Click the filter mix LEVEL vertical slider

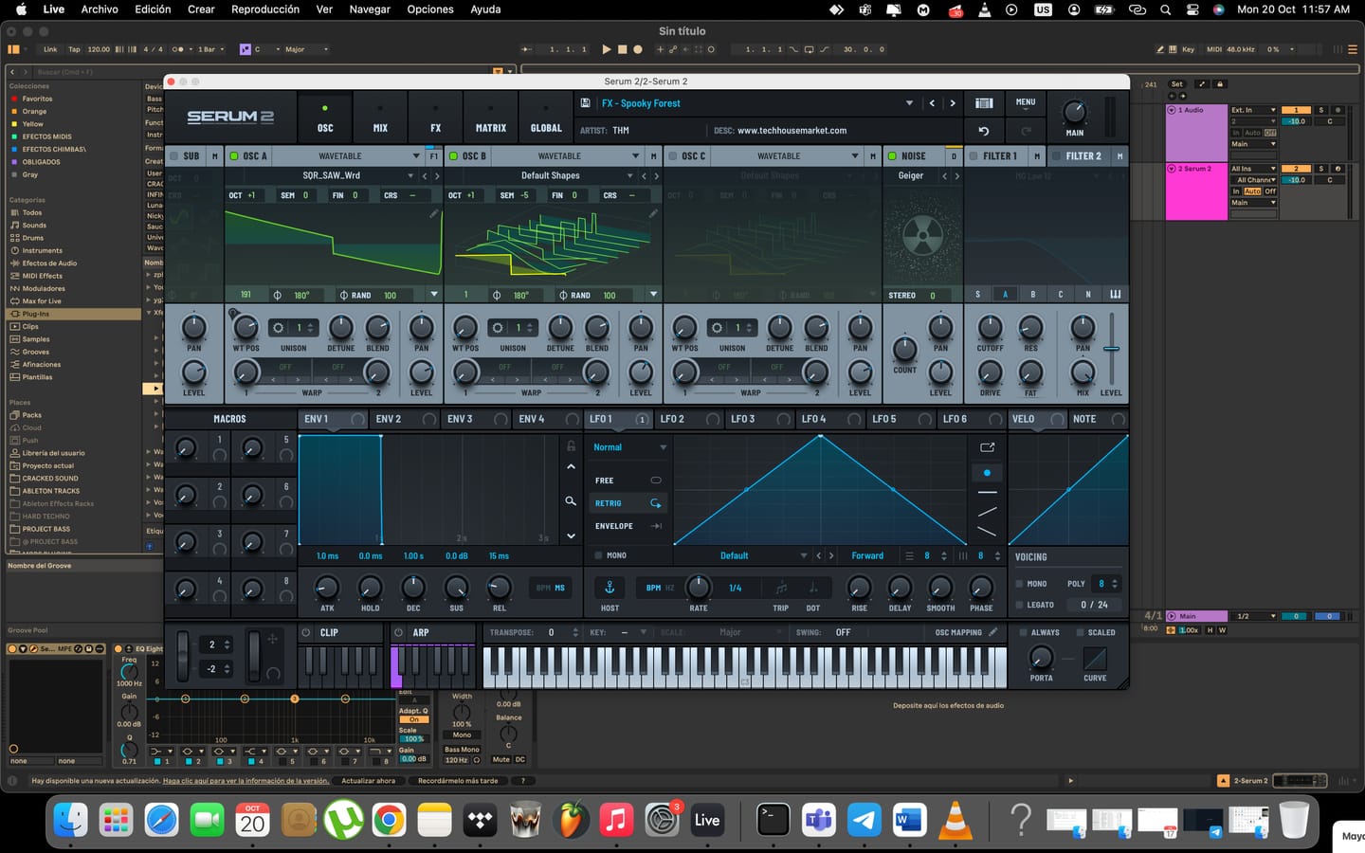(1111, 348)
